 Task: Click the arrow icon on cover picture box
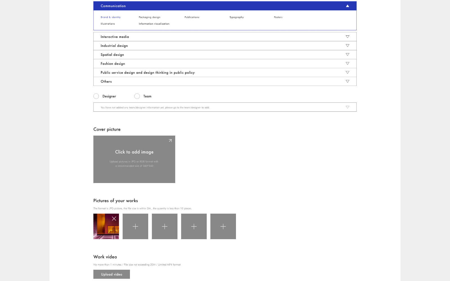click(x=170, y=141)
